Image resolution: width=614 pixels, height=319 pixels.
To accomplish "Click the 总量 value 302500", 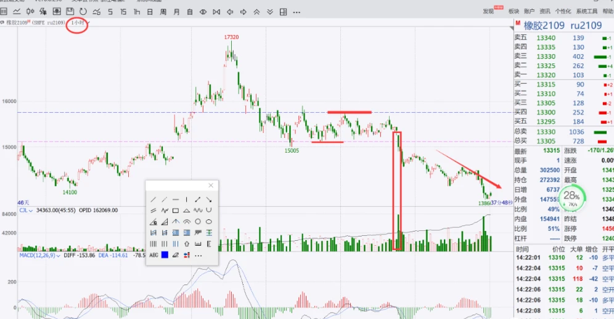I will pyautogui.click(x=549, y=170).
